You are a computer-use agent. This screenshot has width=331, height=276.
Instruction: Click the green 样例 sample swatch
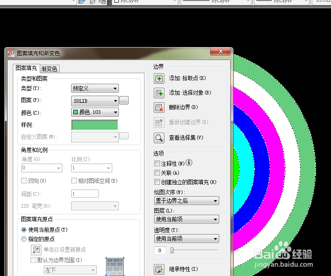tap(95, 125)
